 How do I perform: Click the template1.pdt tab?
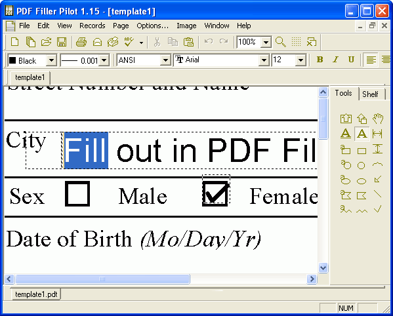pyautogui.click(x=36, y=294)
